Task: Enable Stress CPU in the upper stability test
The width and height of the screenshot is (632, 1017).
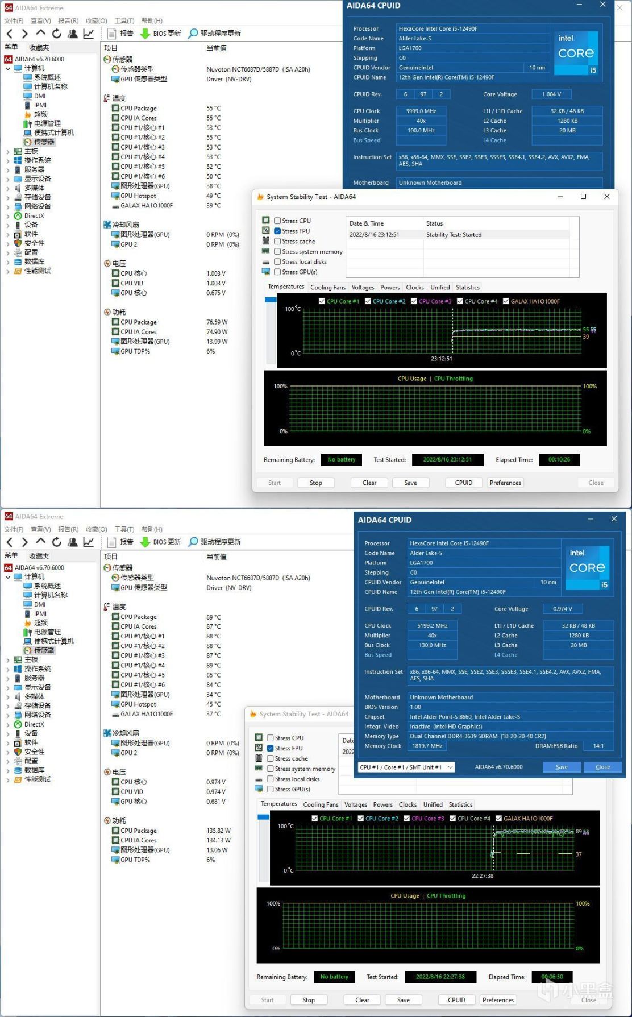Action: coord(277,221)
